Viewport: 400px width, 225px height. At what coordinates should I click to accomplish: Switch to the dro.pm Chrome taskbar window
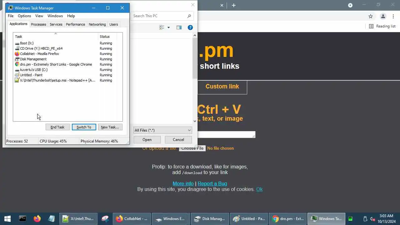288,219
